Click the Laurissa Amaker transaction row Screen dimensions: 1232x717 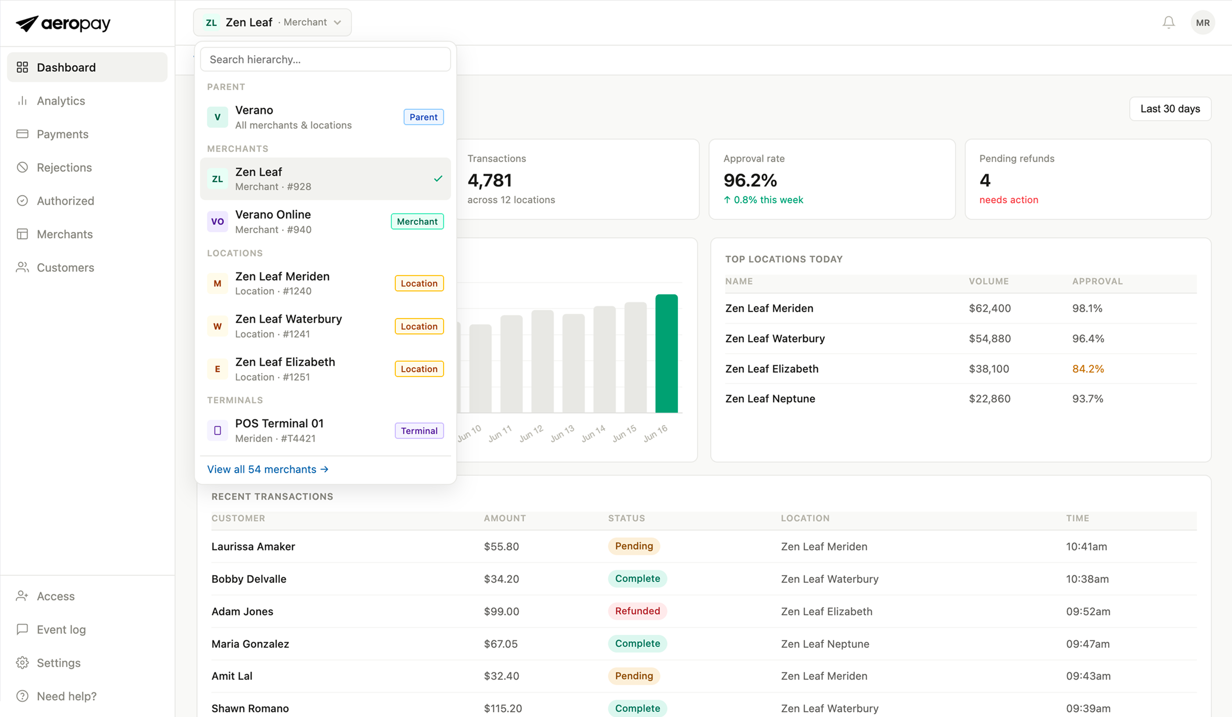tap(704, 546)
